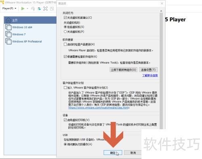
Task: Click the 取消 cancel button
Action: 133,153
